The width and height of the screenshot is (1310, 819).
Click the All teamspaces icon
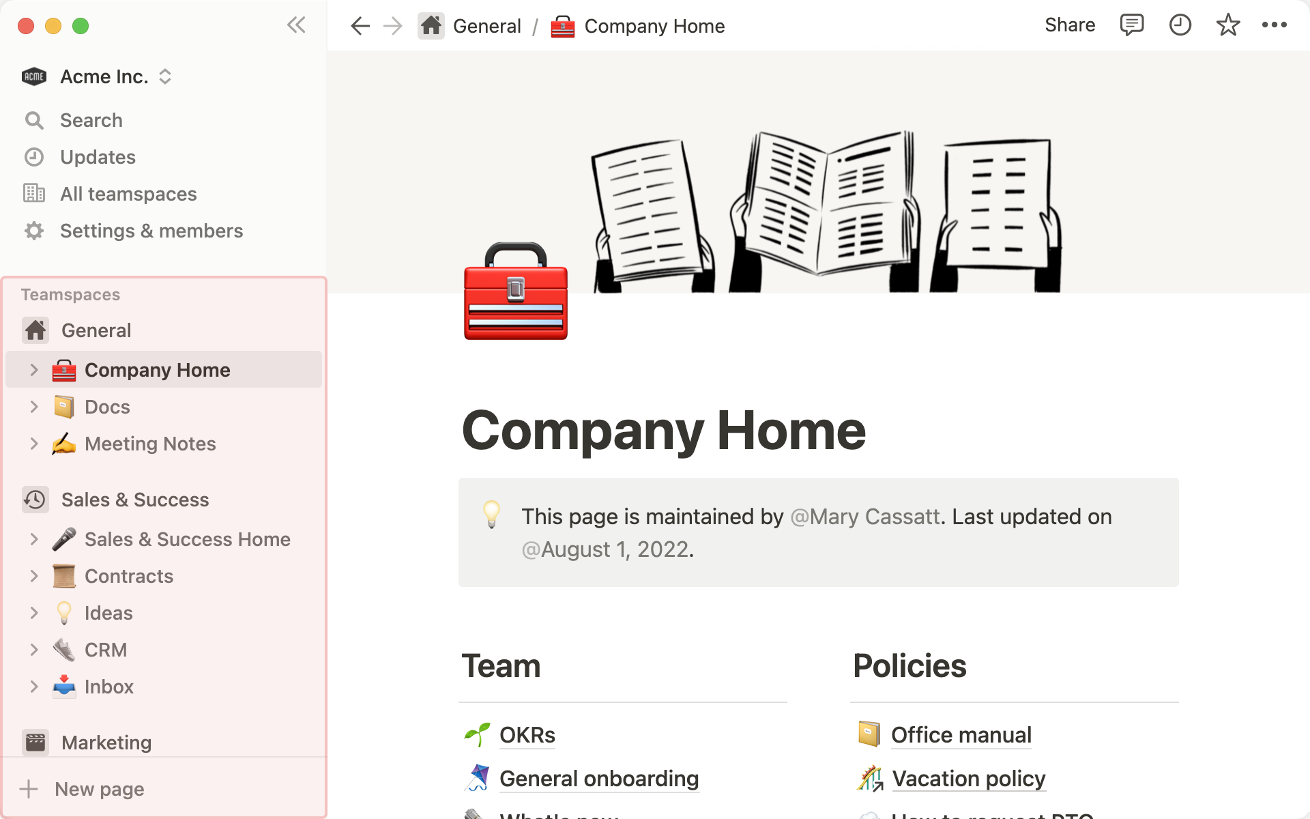pos(34,193)
